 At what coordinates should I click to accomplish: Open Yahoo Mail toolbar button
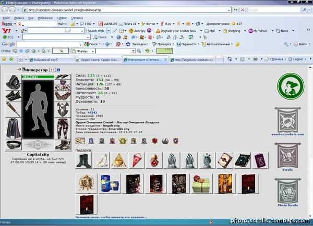[210, 31]
